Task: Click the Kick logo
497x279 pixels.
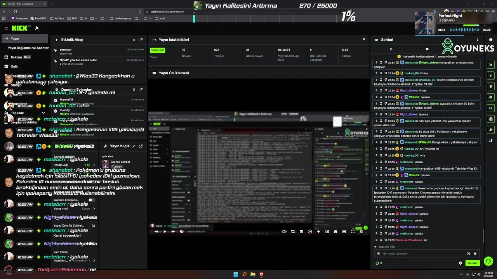Action: click(20, 28)
